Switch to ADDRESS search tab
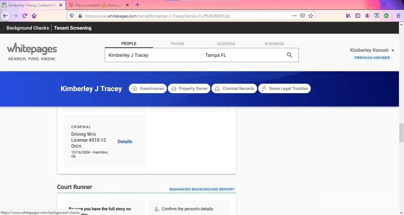This screenshot has height=215, width=404. [226, 44]
